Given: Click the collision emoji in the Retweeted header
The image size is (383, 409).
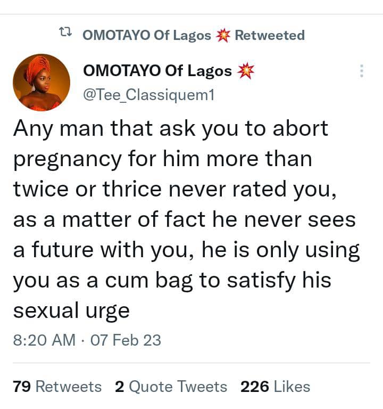Looking at the screenshot, I should (x=223, y=36).
